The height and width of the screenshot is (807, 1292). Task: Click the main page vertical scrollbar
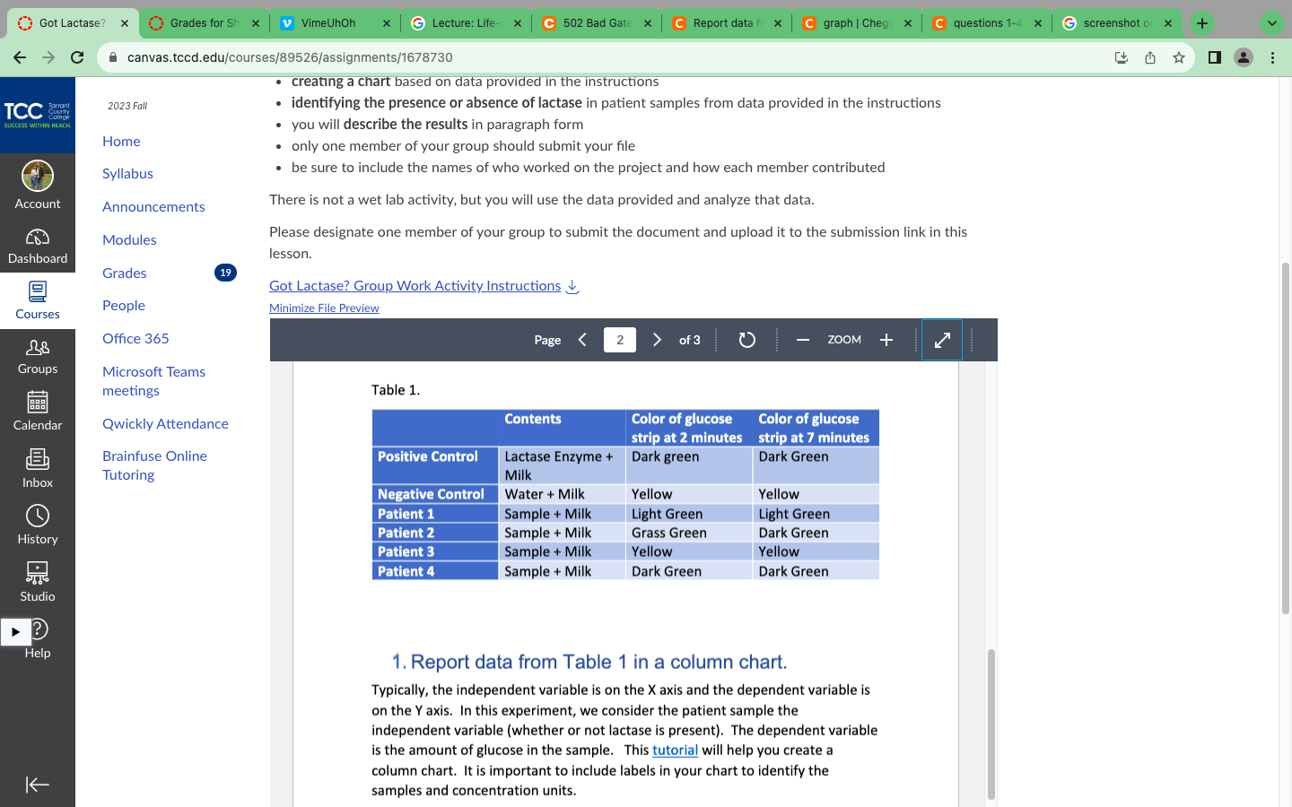coord(1286,439)
